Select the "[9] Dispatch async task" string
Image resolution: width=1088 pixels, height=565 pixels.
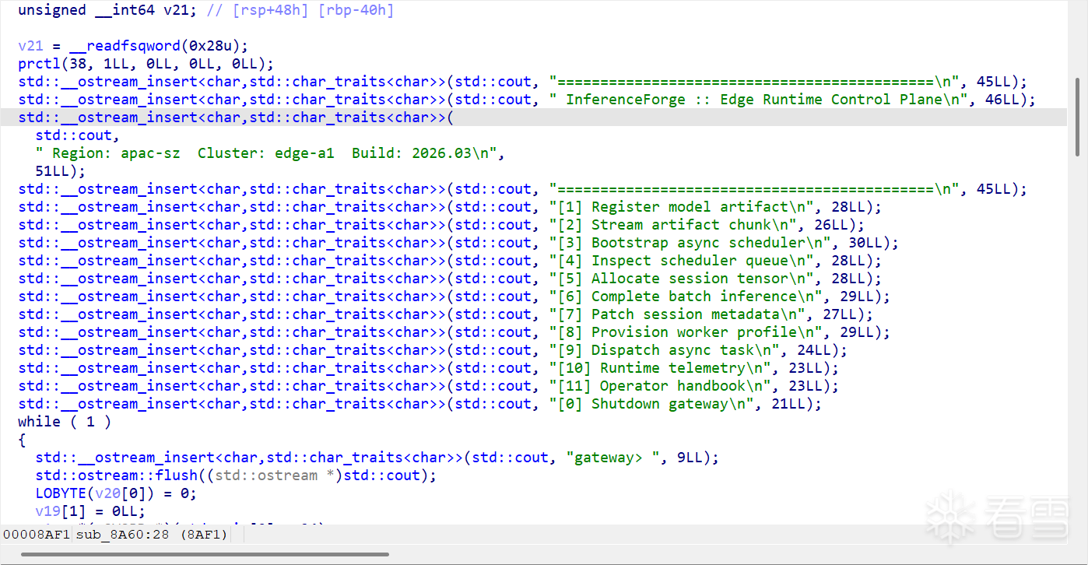click(668, 350)
